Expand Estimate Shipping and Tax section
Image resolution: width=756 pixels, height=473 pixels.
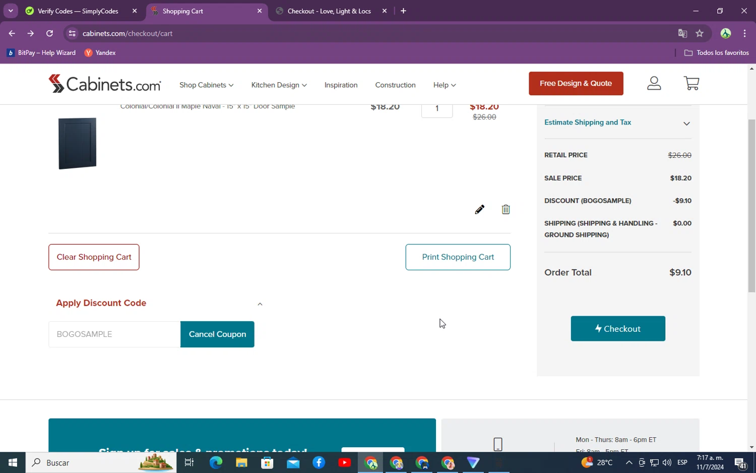click(x=617, y=123)
